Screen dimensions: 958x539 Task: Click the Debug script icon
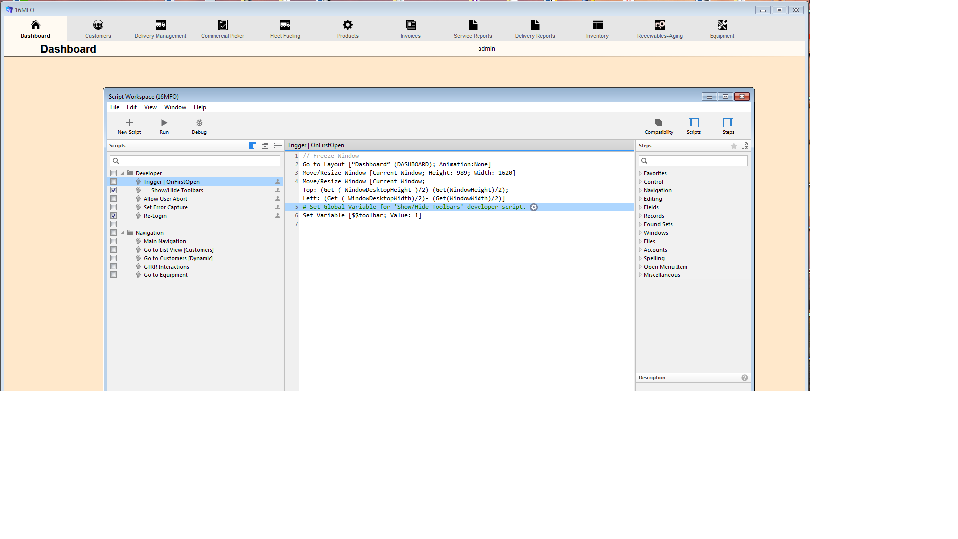coord(199,123)
